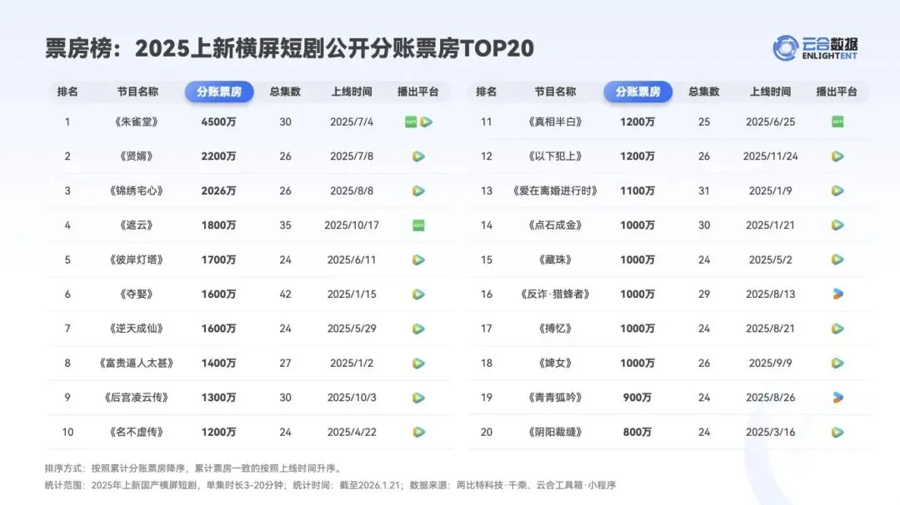Click the platform icon for 《以下犯上》
Image resolution: width=900 pixels, height=505 pixels.
point(837,156)
